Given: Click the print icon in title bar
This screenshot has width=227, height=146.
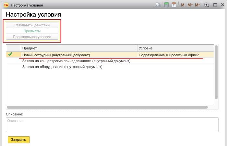Looking at the screenshot, I should click(x=158, y=5).
